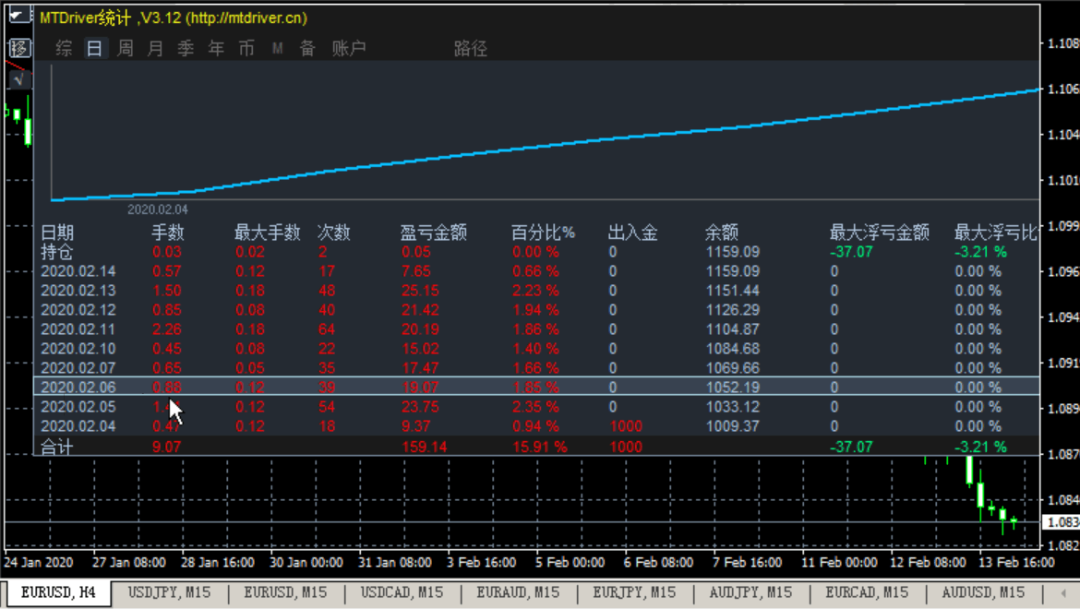
Task: Click total profit value 159.14
Action: pos(425,448)
